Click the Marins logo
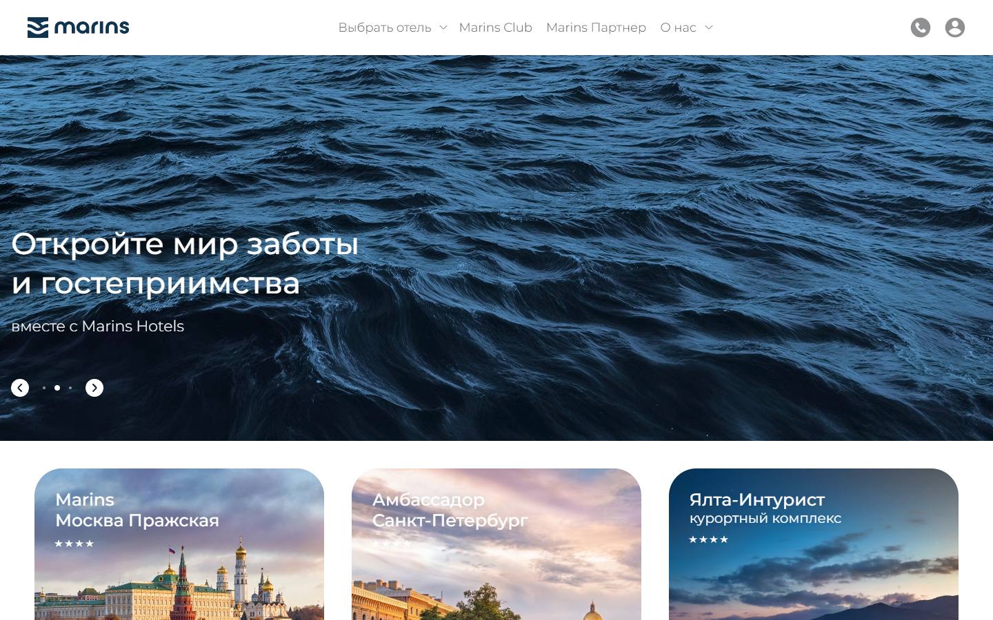993x620 pixels. coord(78,28)
